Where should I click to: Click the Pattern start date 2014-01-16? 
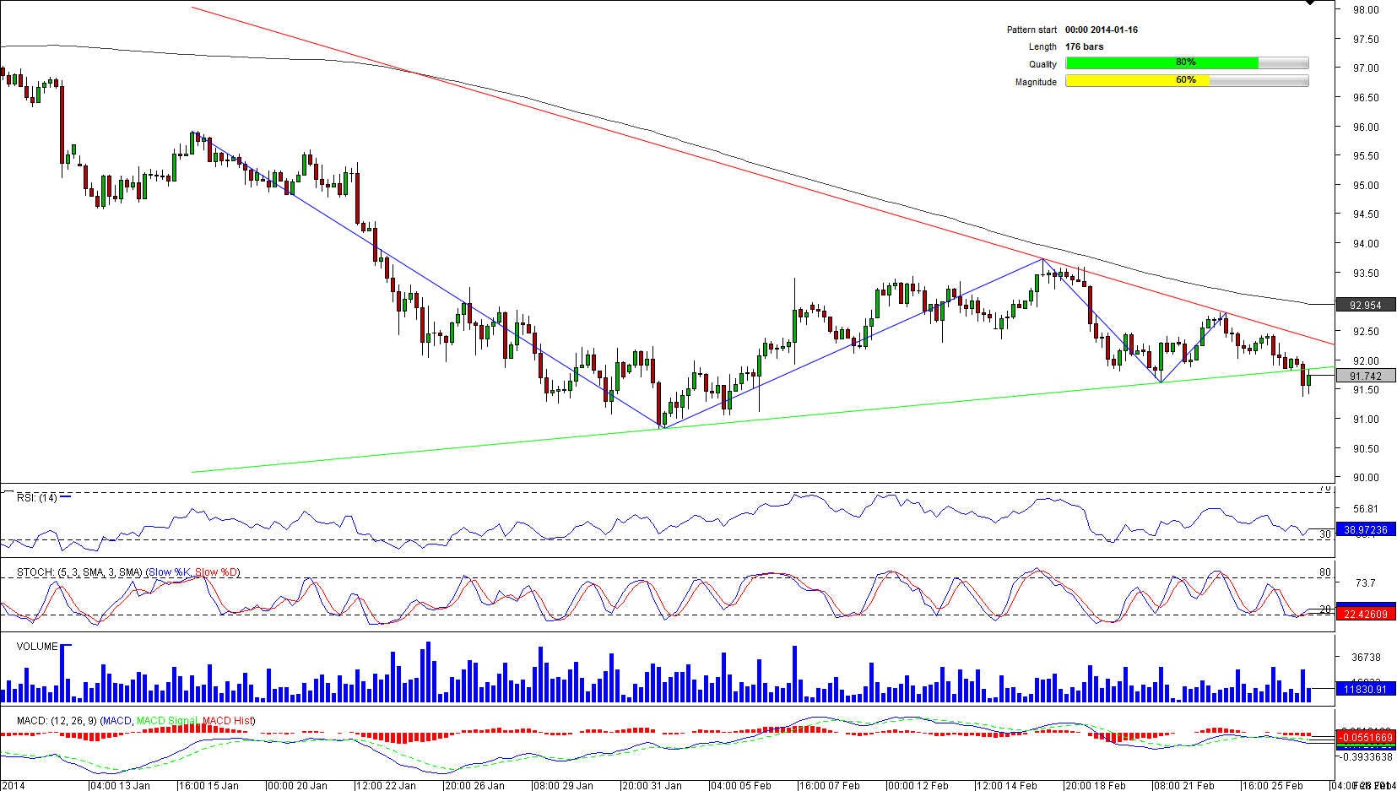click(x=1101, y=30)
